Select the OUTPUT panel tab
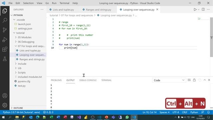The height and width of the screenshot is (120, 213). click(x=70, y=80)
